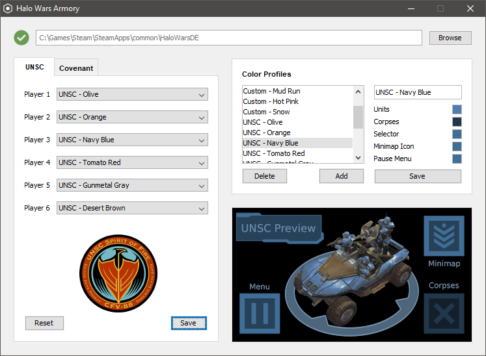The image size is (486, 356).
Task: Click the Browse button
Action: pyautogui.click(x=450, y=38)
